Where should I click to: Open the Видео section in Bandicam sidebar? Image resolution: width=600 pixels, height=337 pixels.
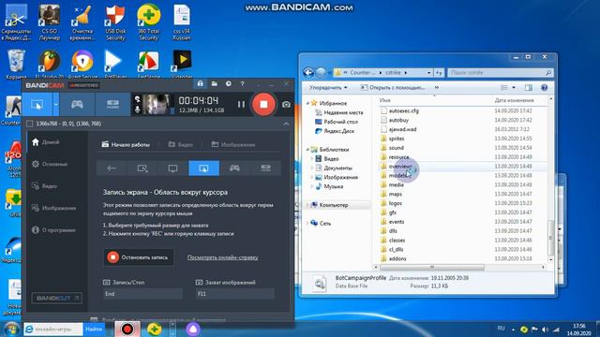point(44,186)
